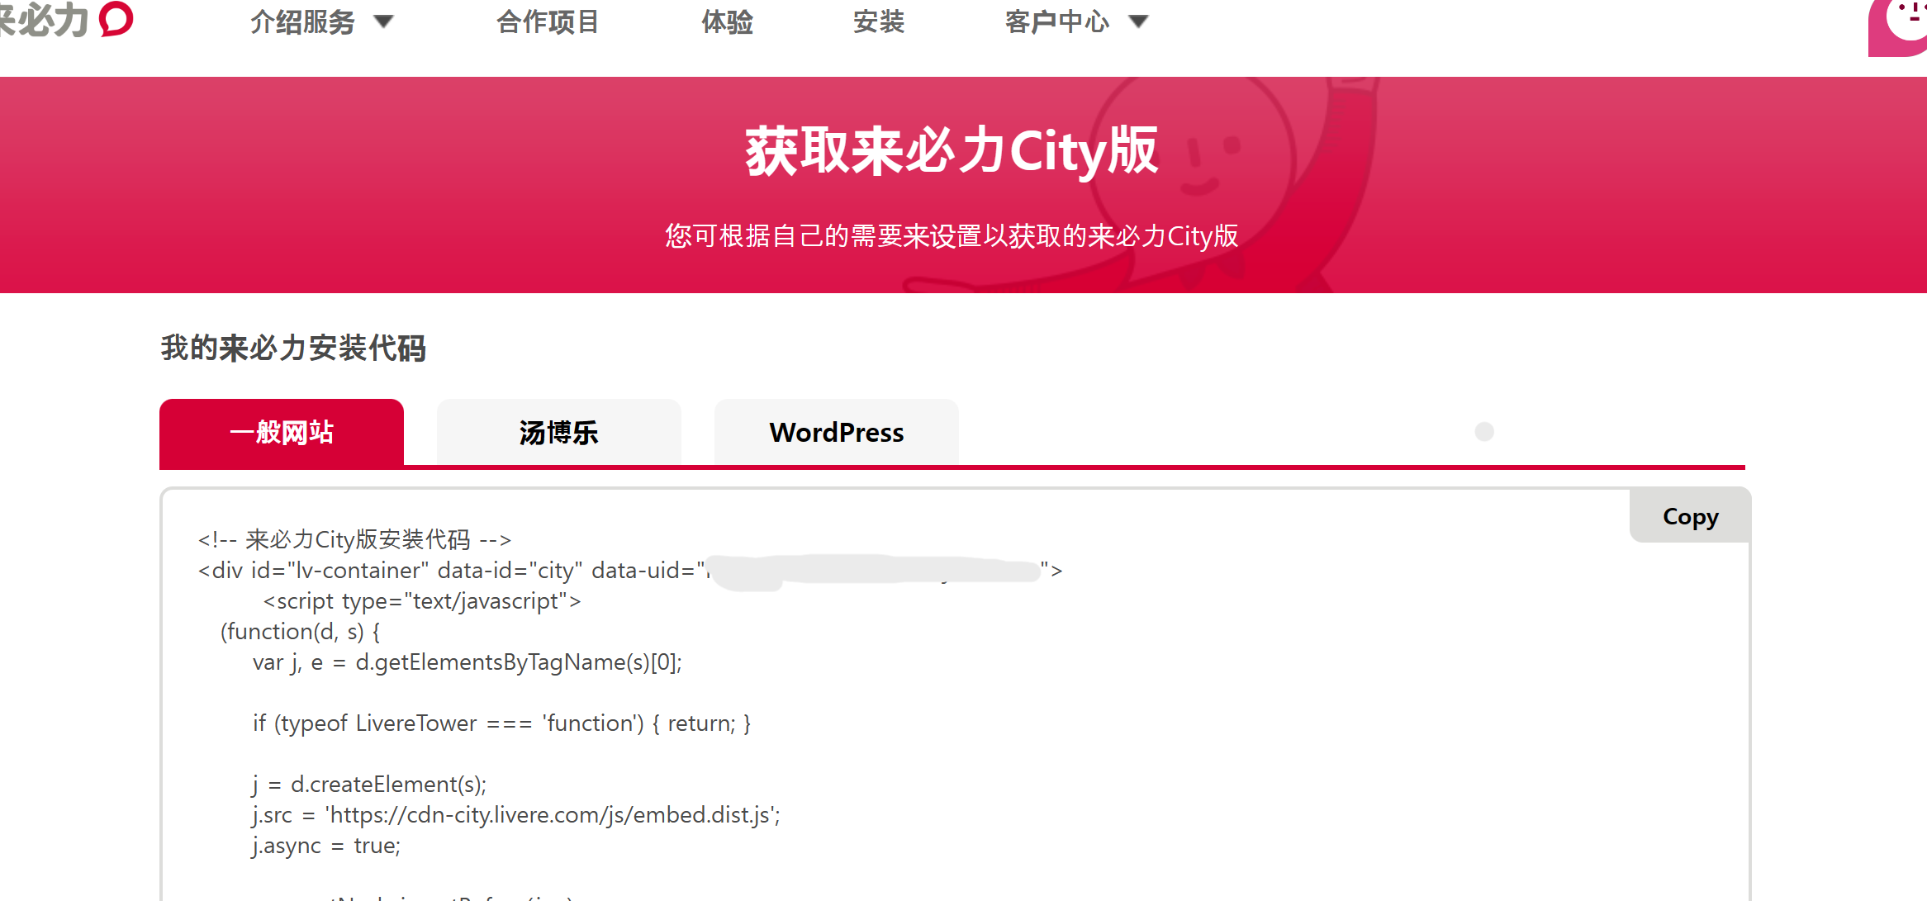Click the red speech-bubble logo icon
Viewport: 1927px width, 901px height.
(x=116, y=18)
